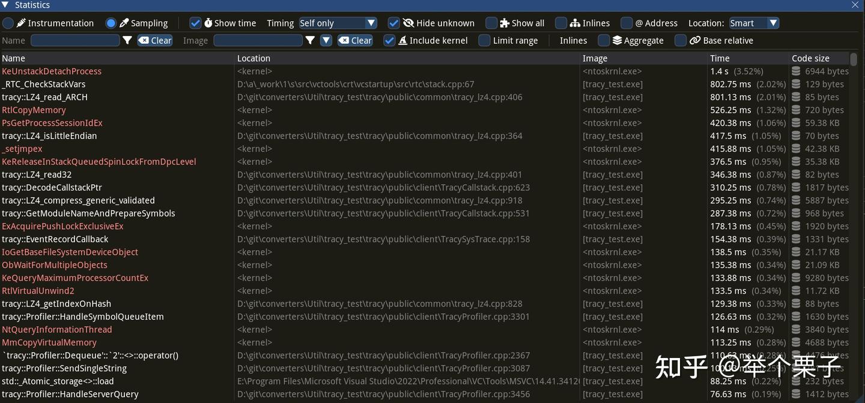Click the filter funnel icon beside Image field
Viewport: 865px width, 403px height.
click(310, 40)
